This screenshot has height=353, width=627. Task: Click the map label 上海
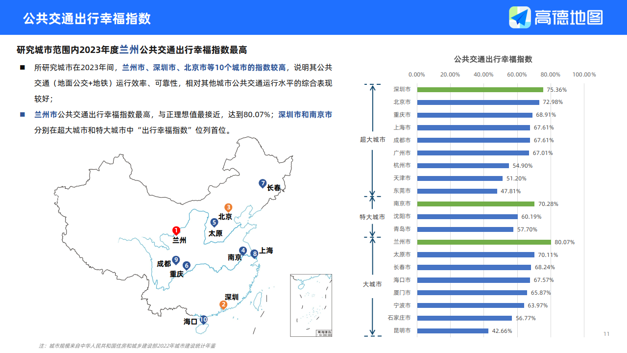[x=266, y=251]
